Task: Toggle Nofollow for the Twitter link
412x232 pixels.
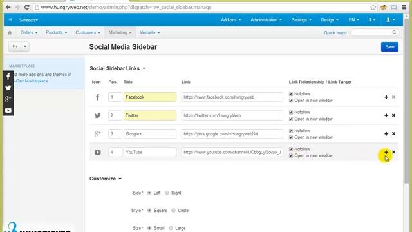Action: pos(291,112)
